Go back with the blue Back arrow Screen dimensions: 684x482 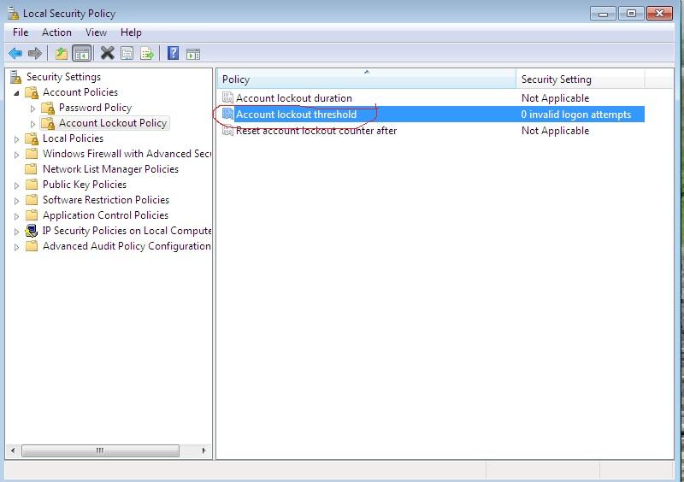click(x=15, y=54)
